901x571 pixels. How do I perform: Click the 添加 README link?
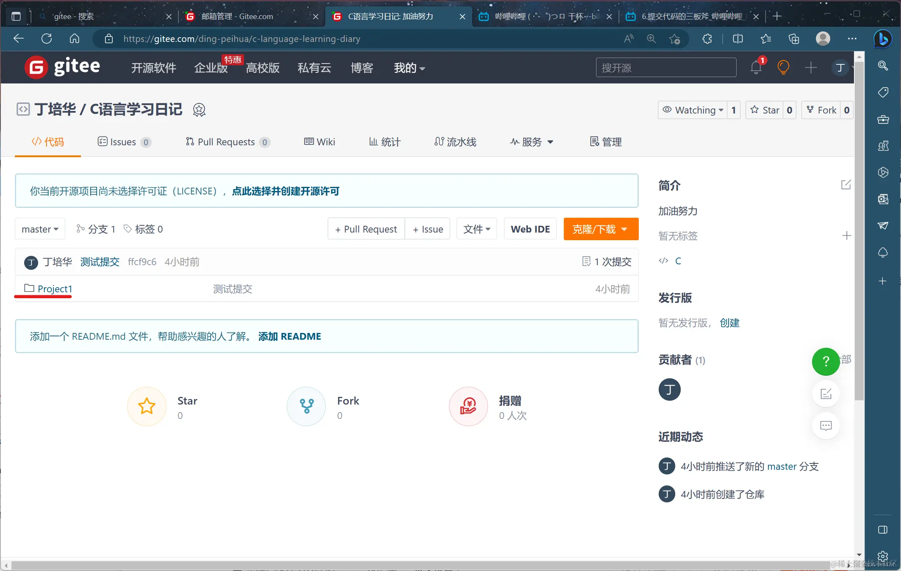tap(289, 336)
